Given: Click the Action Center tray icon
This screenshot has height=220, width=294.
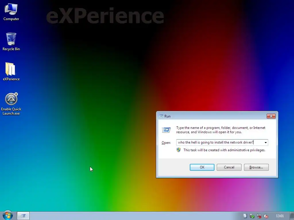Looking at the screenshot, I should (245, 216).
